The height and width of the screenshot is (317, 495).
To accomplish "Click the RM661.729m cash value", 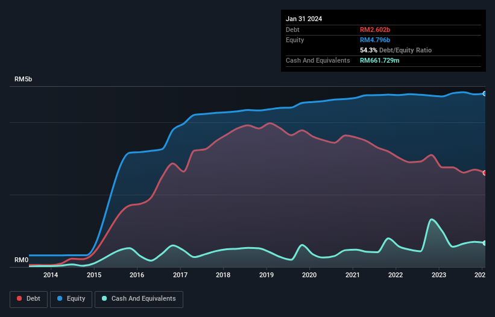I will tap(379, 60).
